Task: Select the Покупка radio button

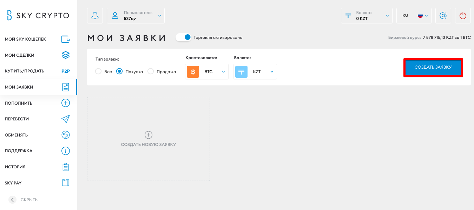Action: click(119, 71)
